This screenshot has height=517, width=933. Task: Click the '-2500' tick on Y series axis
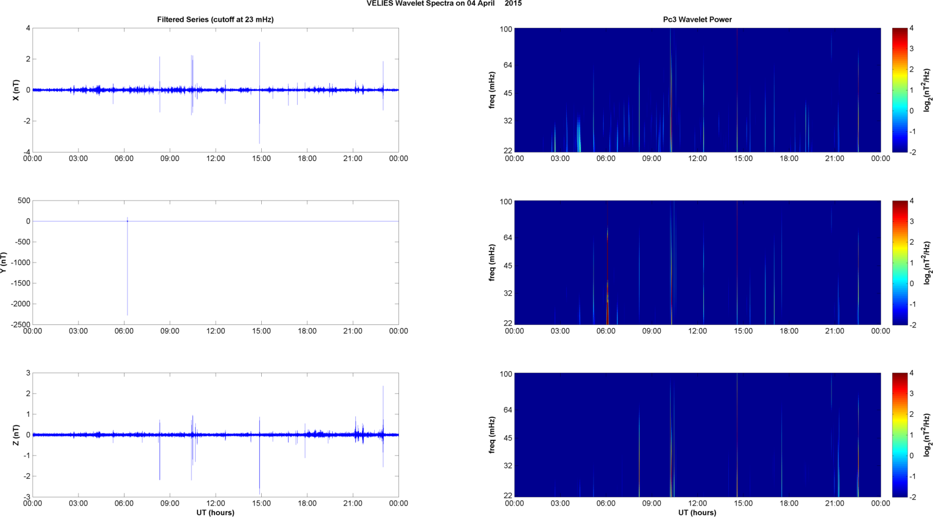pyautogui.click(x=21, y=325)
